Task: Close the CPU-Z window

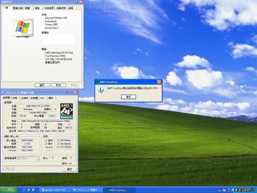Action: [75, 93]
